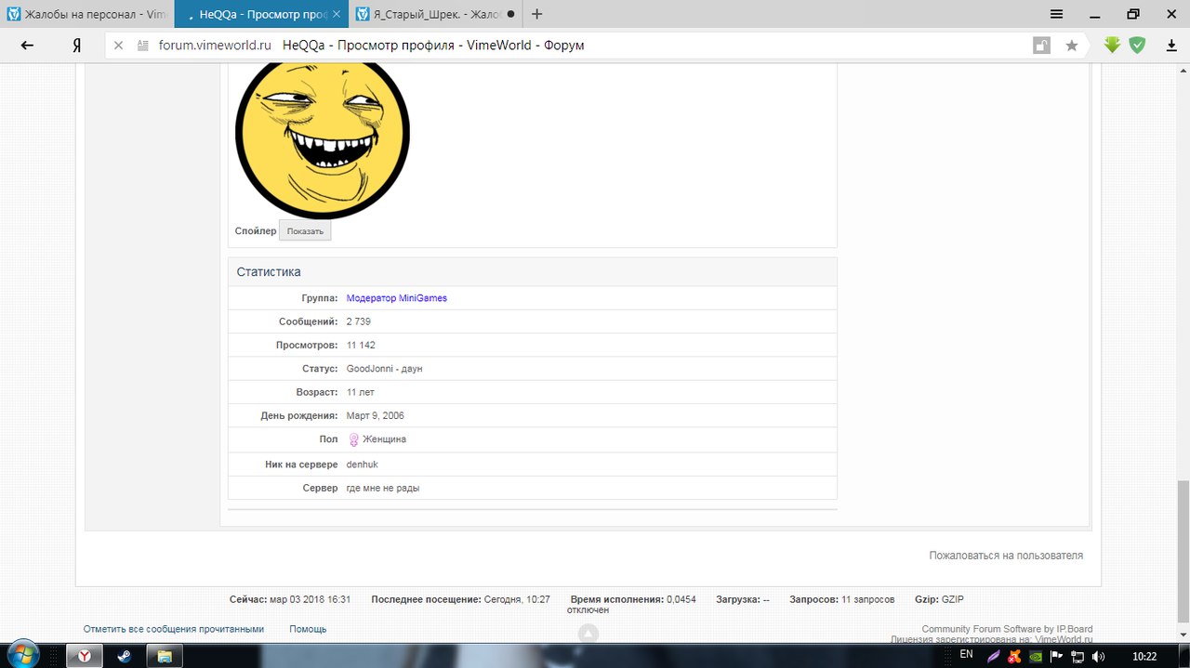Select the message count '2 739'

359,321
